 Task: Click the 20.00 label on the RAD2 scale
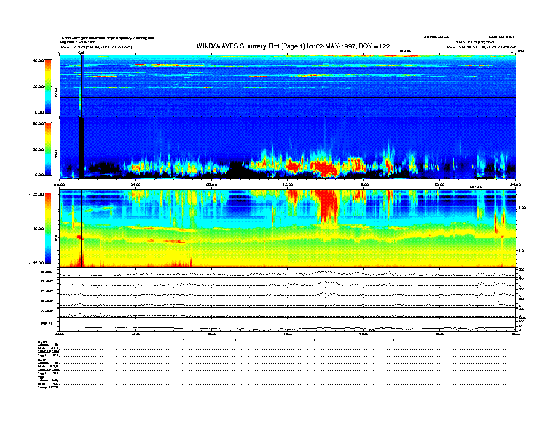click(38, 86)
